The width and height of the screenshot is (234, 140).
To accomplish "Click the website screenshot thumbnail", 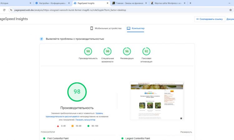I will pos(157,101).
